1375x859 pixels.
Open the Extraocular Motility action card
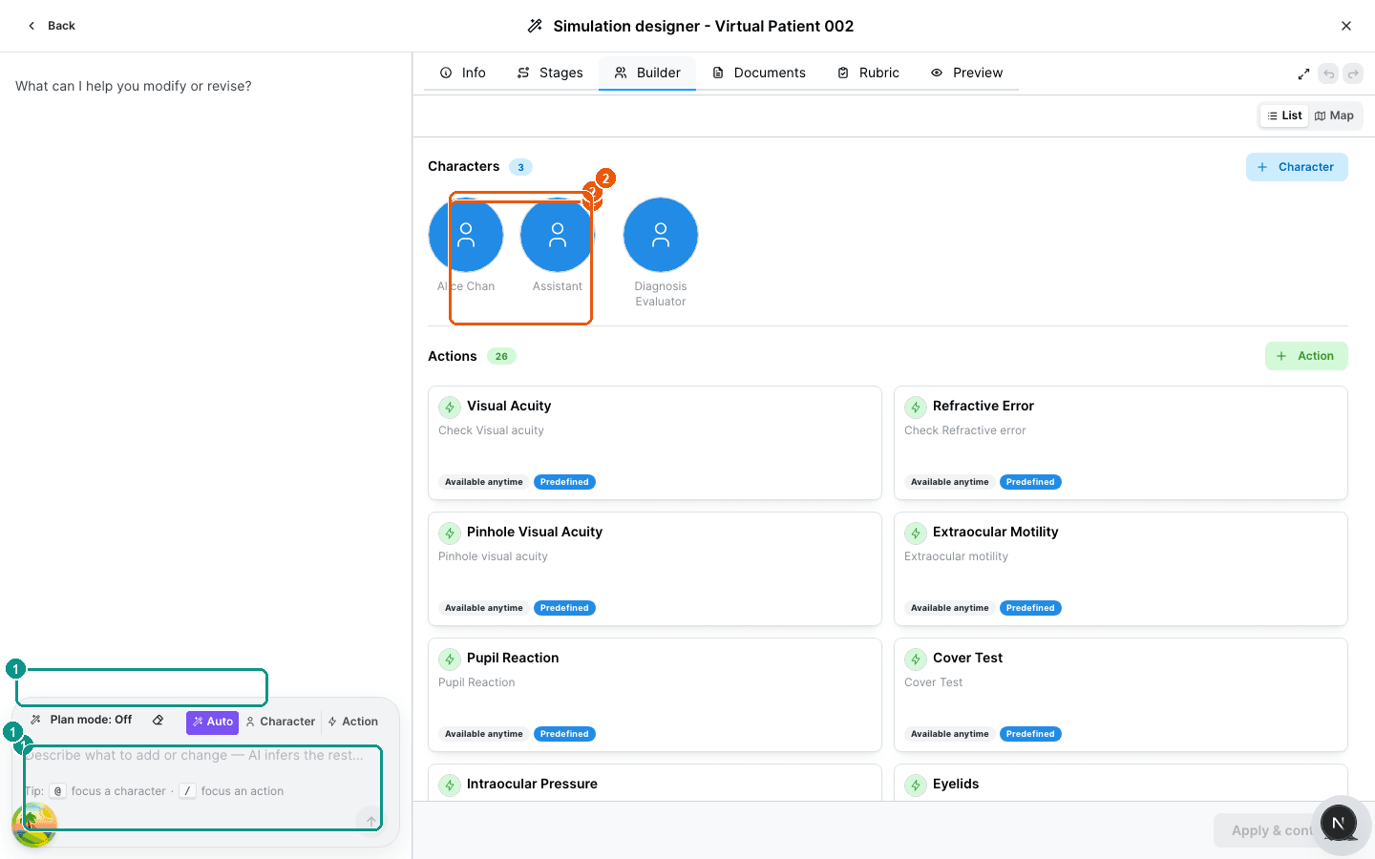[1121, 569]
